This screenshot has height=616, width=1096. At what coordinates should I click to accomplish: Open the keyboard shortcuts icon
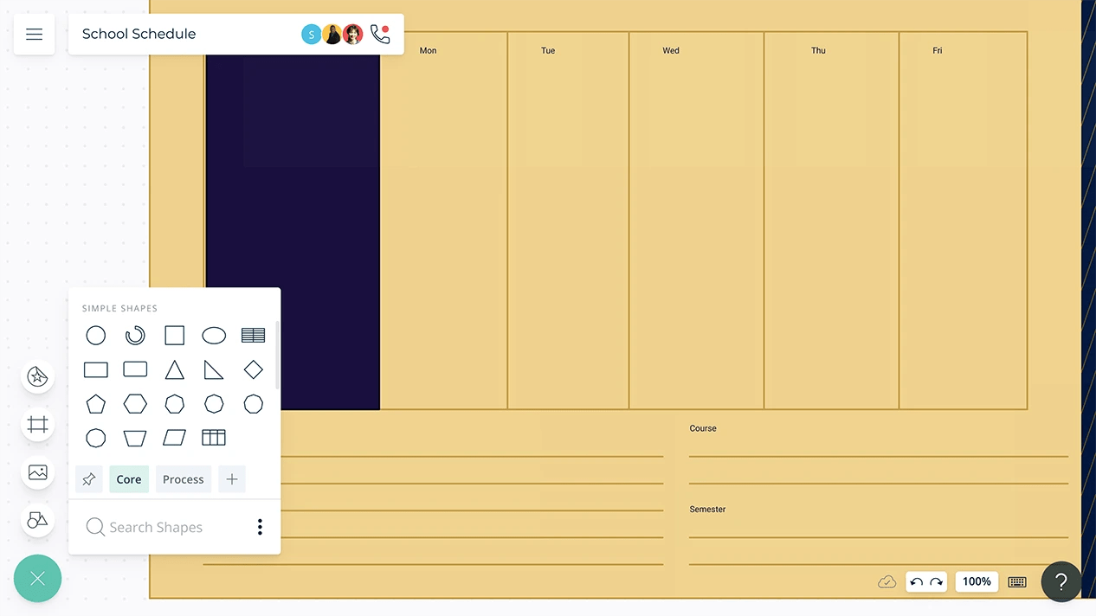pyautogui.click(x=1017, y=582)
